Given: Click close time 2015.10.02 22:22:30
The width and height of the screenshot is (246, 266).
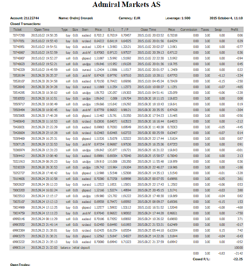Looking at the screenshot, I should coord(151,58).
